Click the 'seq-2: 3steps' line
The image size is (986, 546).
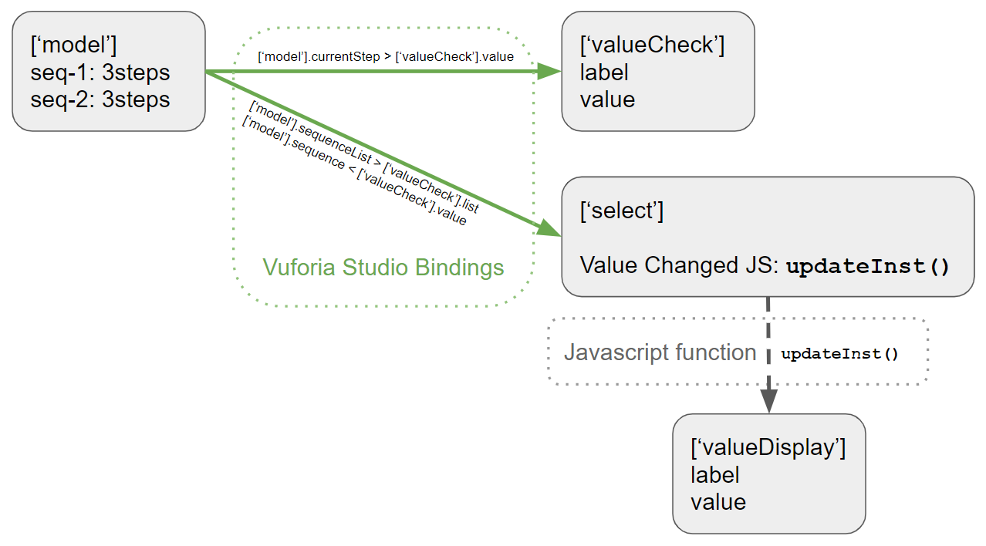click(100, 99)
